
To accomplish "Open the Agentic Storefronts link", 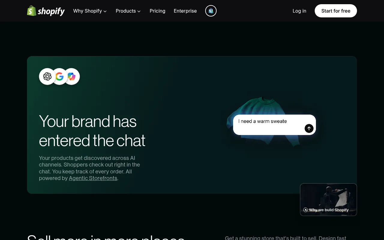I will click(x=93, y=178).
